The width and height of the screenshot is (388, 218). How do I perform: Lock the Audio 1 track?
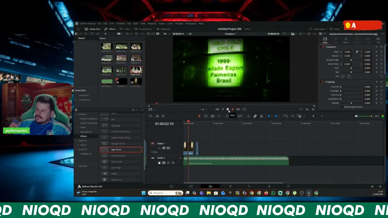tap(159, 163)
